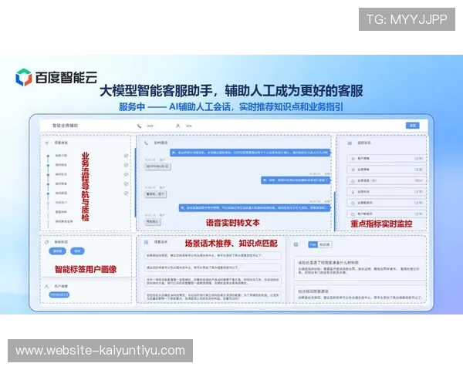Click the person icon beside 用户画像

coord(46,286)
